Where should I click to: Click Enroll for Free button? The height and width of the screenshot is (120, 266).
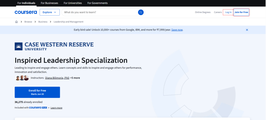coord(37,92)
